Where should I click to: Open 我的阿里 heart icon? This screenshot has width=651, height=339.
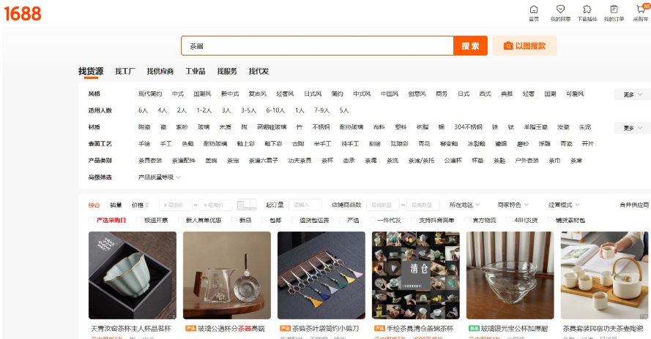click(560, 9)
